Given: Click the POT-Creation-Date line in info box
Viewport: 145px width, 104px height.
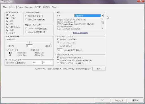Looking at the screenshot, I should 76,24.
